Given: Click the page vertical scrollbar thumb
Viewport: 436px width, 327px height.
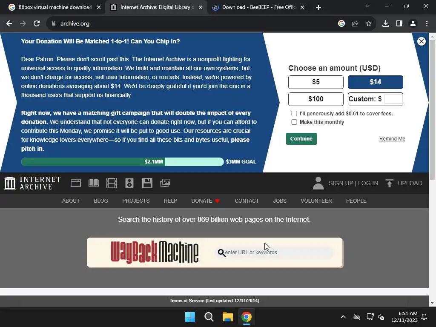Looking at the screenshot, I should [x=432, y=110].
